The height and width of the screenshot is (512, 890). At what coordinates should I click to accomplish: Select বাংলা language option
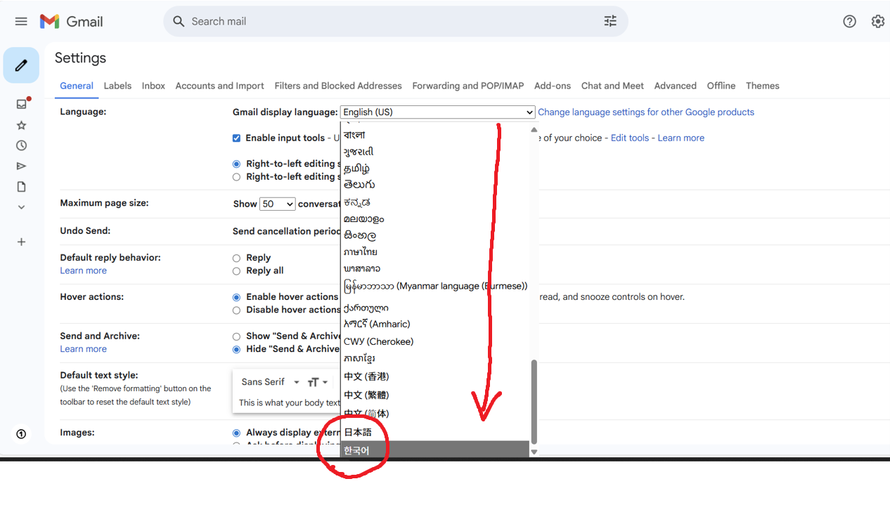coord(434,134)
